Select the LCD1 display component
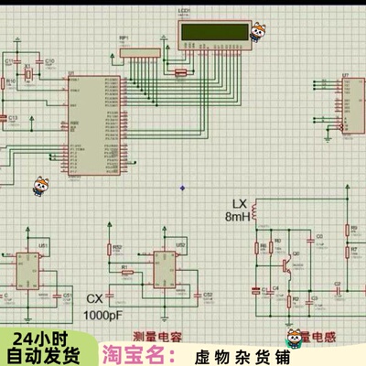The width and height of the screenshot is (366, 366). (x=215, y=35)
